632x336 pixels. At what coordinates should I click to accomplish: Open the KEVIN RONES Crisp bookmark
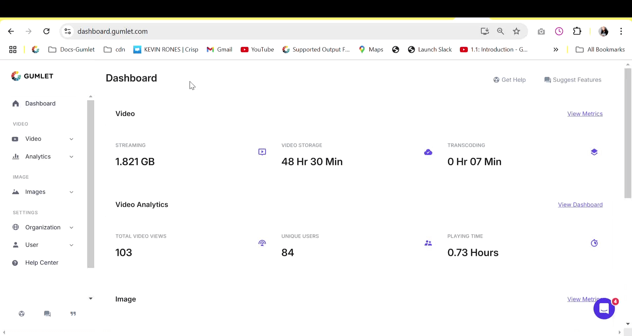[x=166, y=49]
